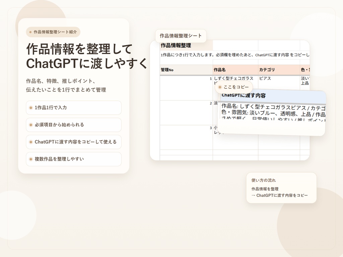This screenshot has width=343, height=257.
Task: Open the 作品情報整理シート tab label
Action: [x=181, y=36]
